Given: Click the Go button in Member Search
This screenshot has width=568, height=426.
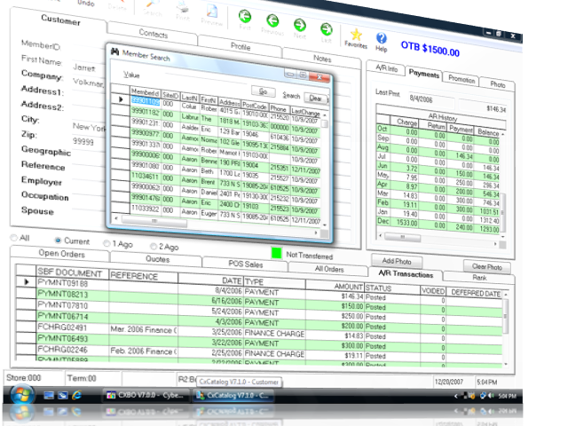Looking at the screenshot, I should (x=263, y=91).
